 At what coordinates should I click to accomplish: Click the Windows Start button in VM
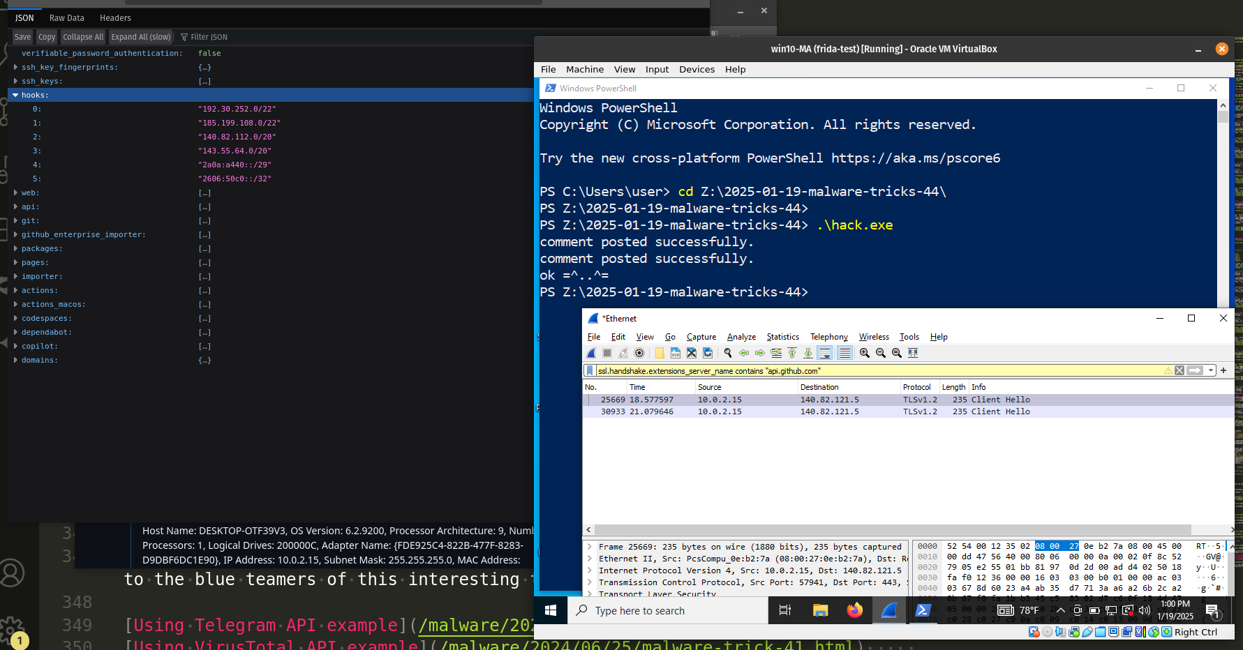pos(551,610)
